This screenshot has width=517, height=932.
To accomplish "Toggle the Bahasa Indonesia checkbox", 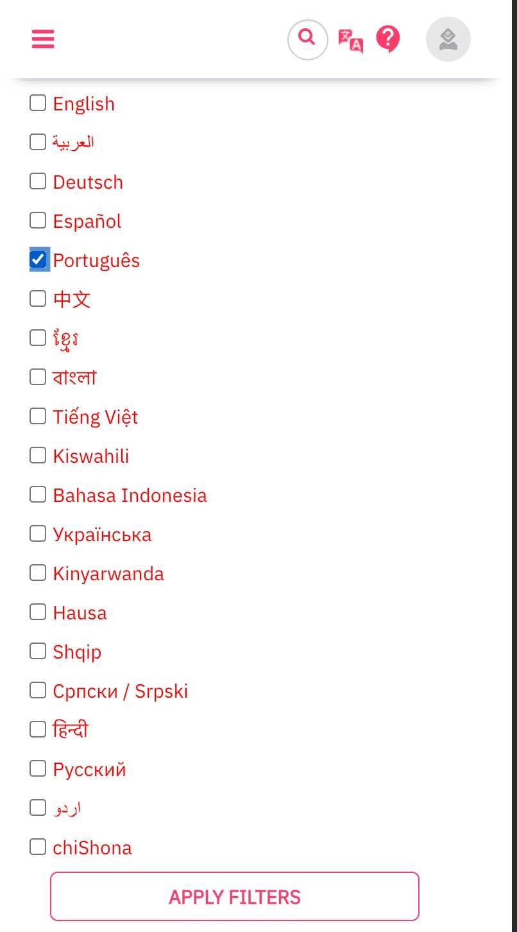I will coord(38,494).
